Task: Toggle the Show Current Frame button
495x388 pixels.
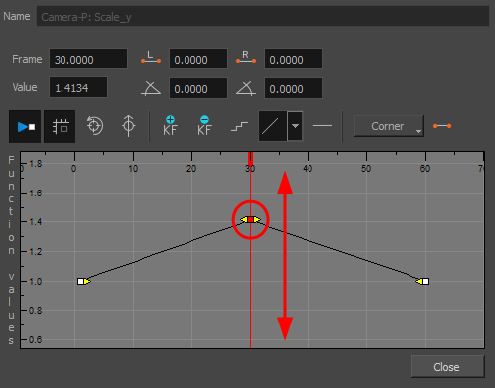Action: (25, 127)
